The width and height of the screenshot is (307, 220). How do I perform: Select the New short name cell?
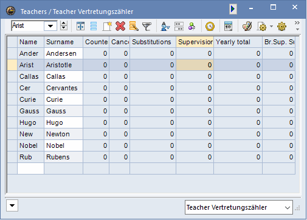pos(30,134)
